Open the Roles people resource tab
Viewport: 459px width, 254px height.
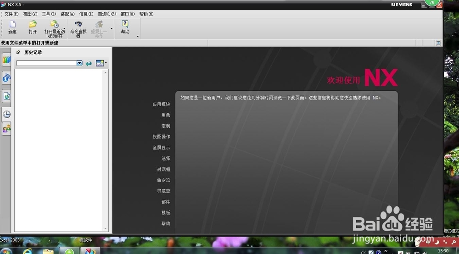(x=6, y=128)
